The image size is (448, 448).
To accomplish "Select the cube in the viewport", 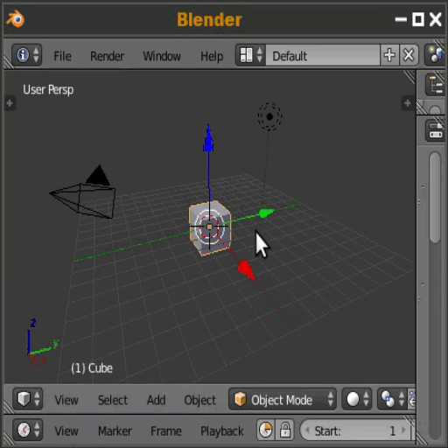I will point(210,227).
